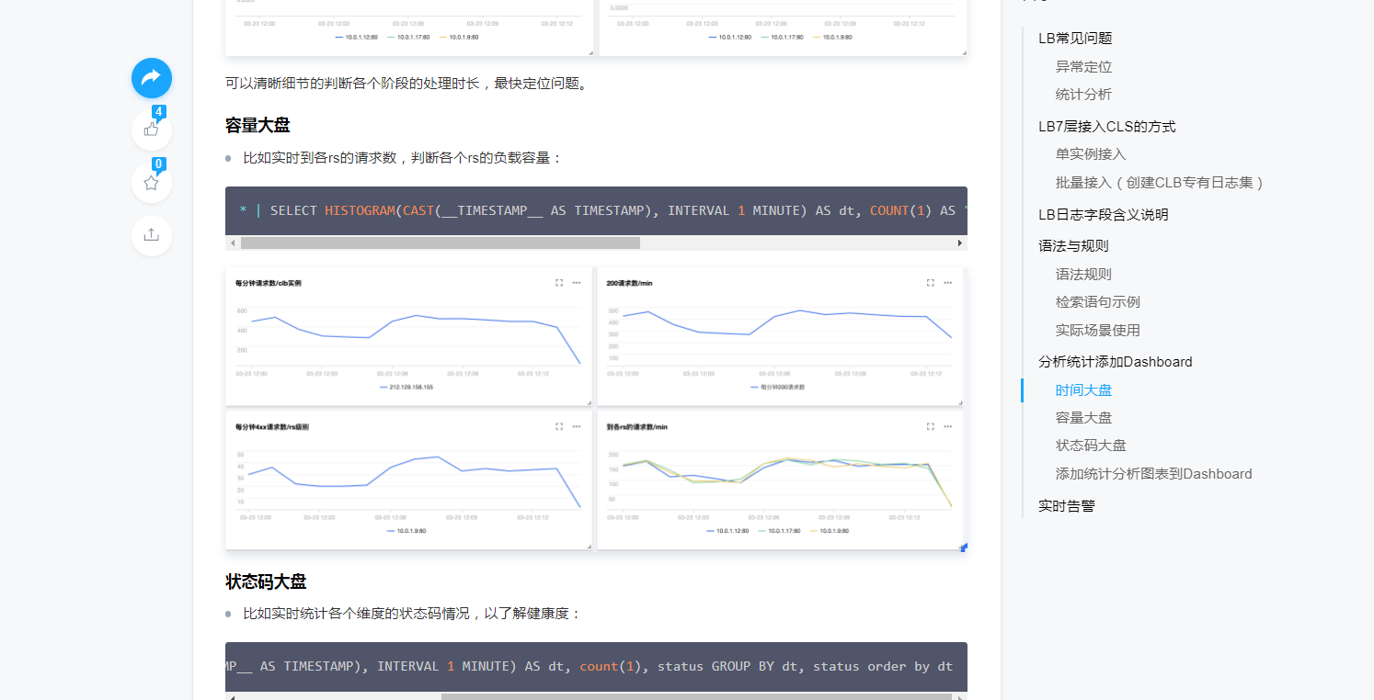Open 异常定位 section in table of contents
The image size is (1374, 700).
1083,67
